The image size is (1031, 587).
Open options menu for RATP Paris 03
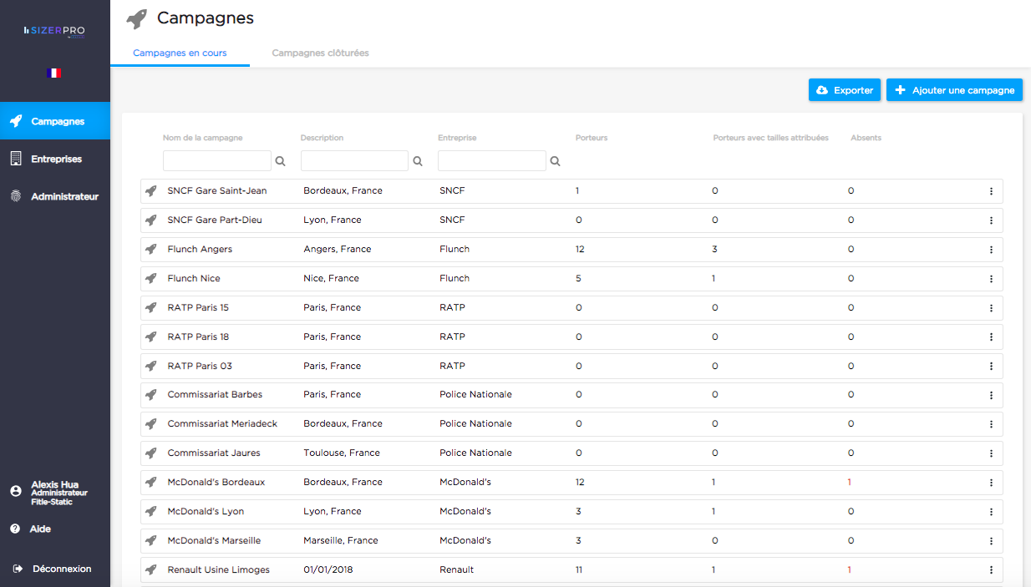991,367
